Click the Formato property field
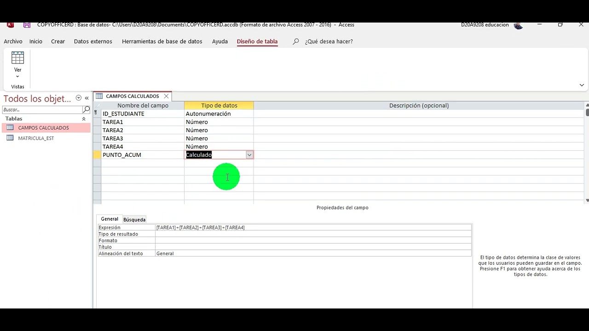This screenshot has height=331, width=589. pos(313,240)
